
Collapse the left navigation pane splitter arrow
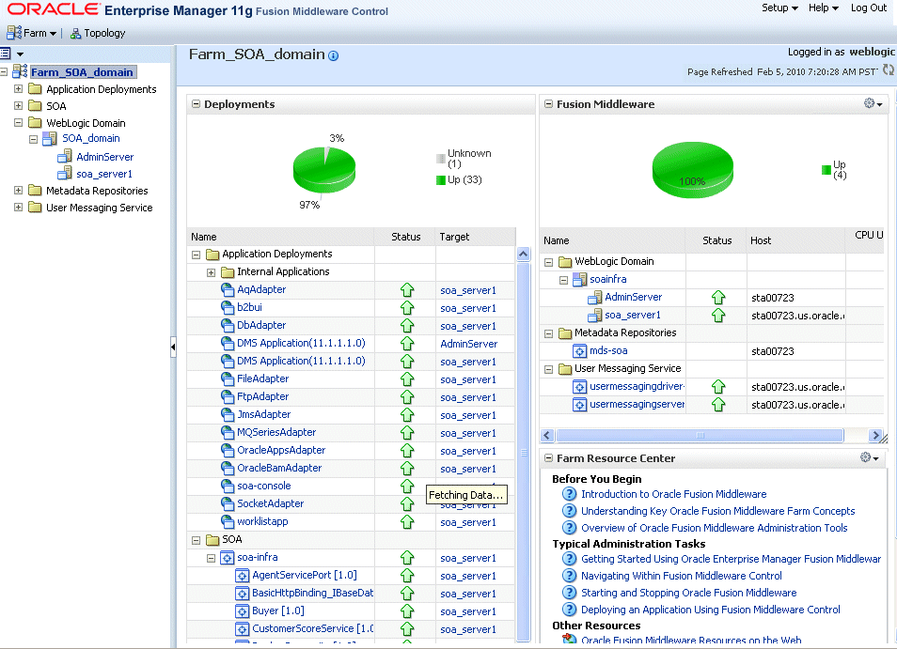173,347
